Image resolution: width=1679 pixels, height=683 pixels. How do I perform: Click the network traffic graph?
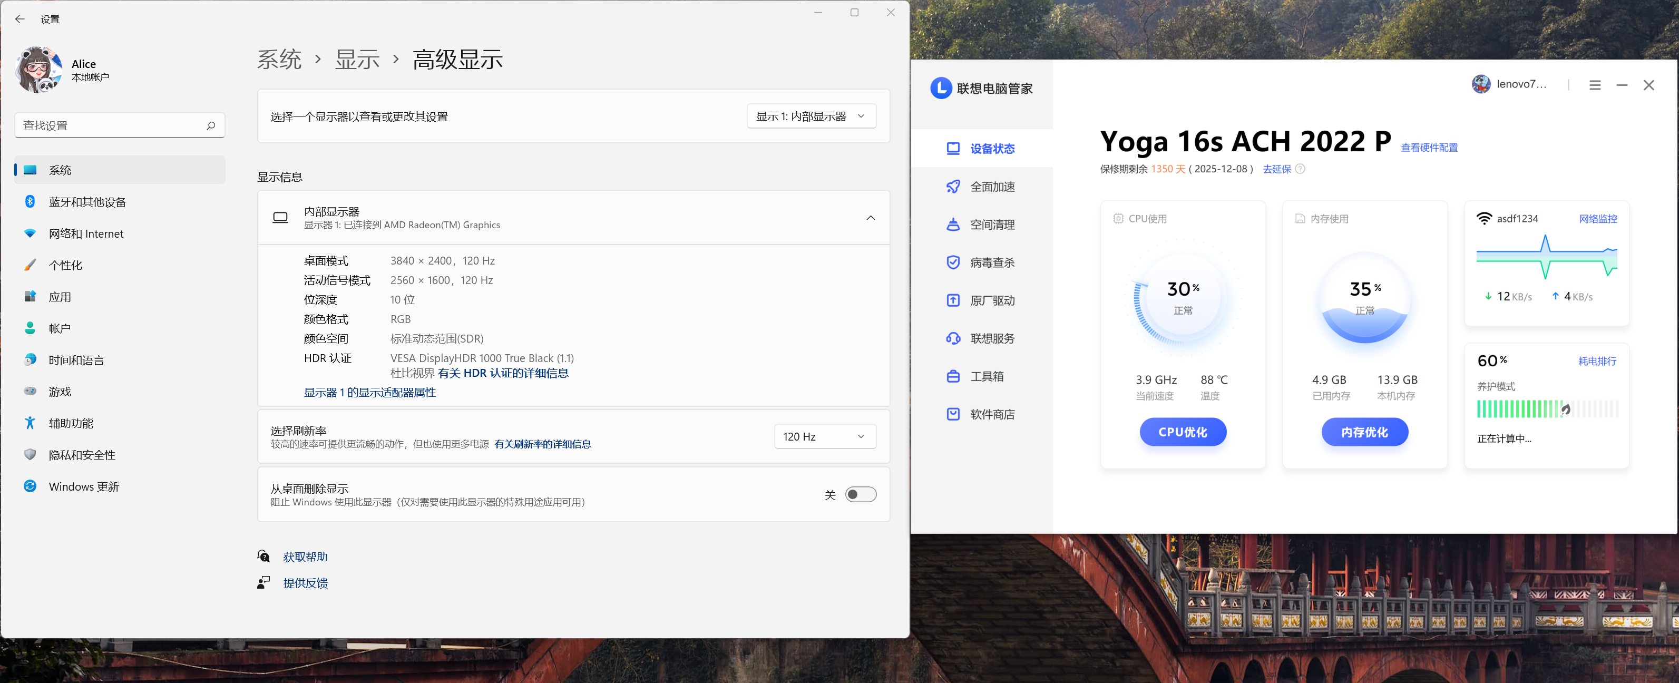[1547, 256]
